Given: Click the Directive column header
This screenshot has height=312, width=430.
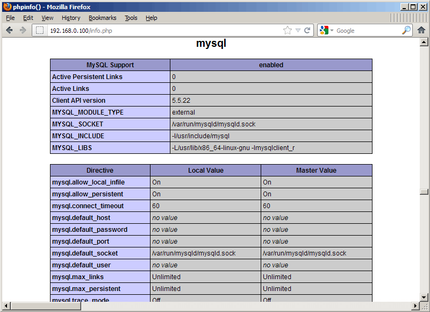Looking at the screenshot, I should [x=100, y=171].
